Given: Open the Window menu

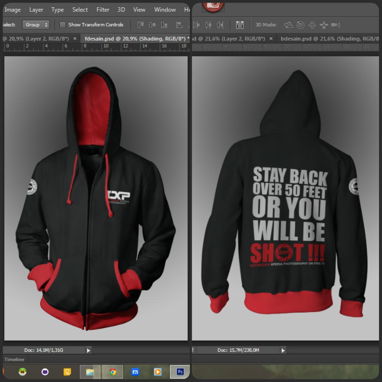Looking at the screenshot, I should [165, 10].
